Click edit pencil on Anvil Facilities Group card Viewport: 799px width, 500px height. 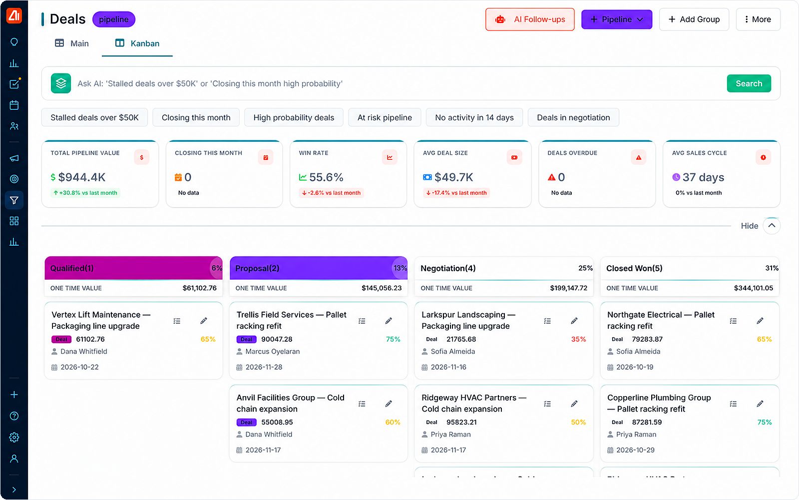click(x=389, y=404)
